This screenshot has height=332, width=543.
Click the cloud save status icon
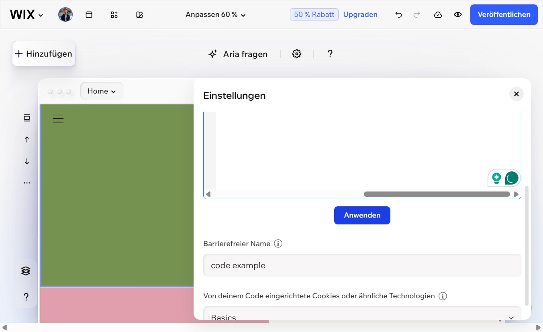438,14
